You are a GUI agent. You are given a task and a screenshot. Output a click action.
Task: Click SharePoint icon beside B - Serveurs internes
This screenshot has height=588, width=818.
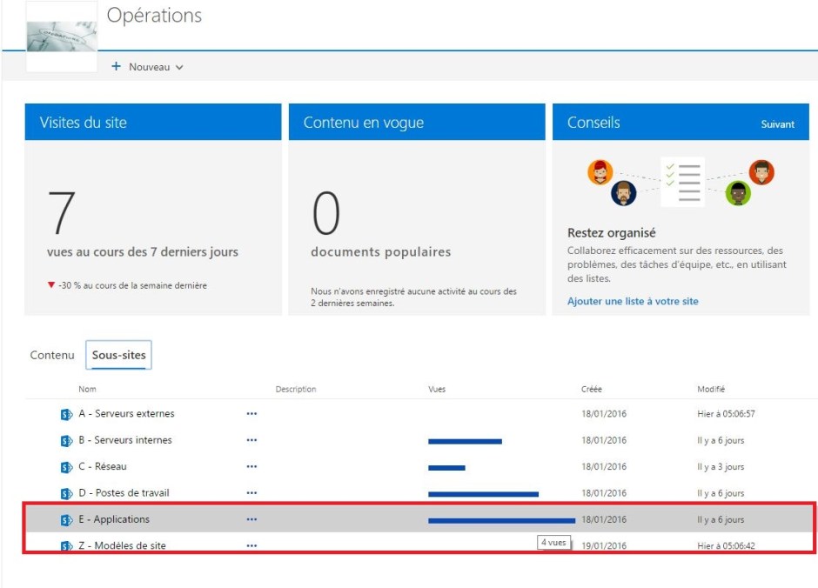(x=65, y=441)
